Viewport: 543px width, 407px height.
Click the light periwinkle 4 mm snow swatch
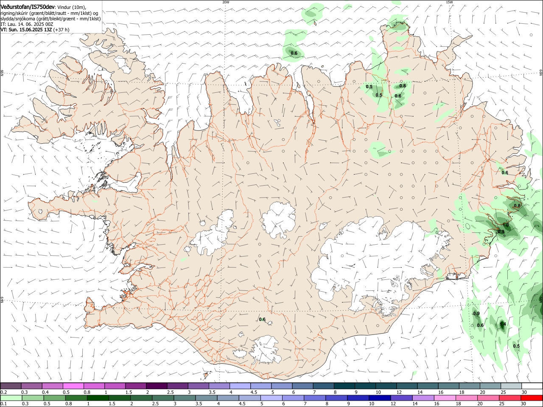point(240,386)
